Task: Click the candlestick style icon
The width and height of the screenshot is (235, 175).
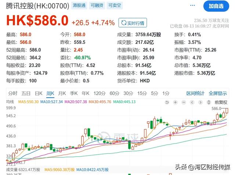Action: coord(209,102)
